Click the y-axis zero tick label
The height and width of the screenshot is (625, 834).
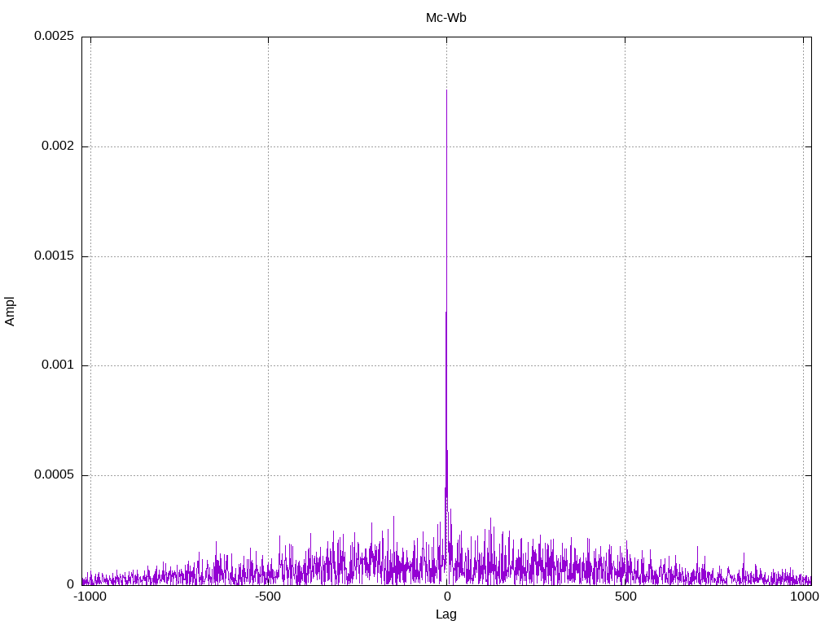pyautogui.click(x=70, y=584)
